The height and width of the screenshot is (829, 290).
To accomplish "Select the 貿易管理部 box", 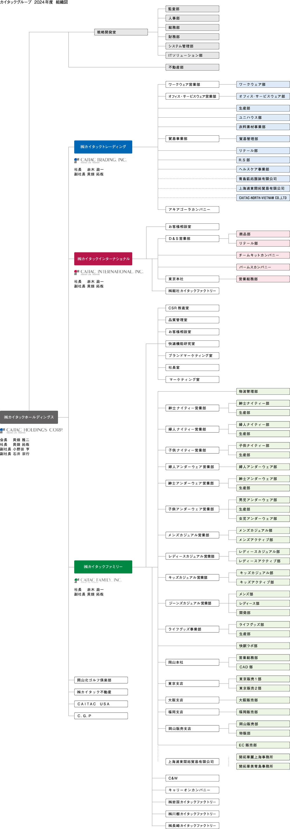I will click(263, 139).
